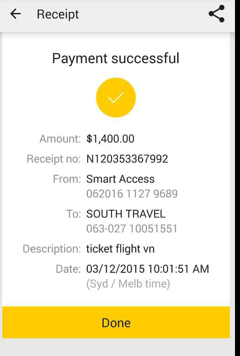The height and width of the screenshot is (356, 240).
Task: Tap the description ticket flight vn
Action: 120,249
